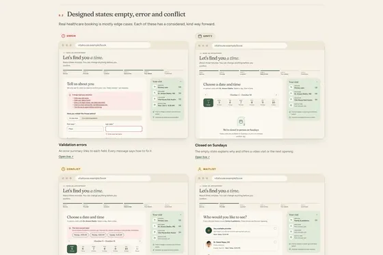Collapse 'Your visit' panel in Conflict preview
This screenshot has width=383, height=255.
(181, 215)
